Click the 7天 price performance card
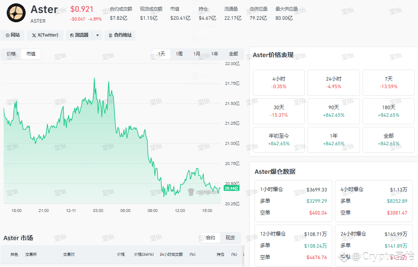Screen dimensions: 418x267 (x=388, y=82)
